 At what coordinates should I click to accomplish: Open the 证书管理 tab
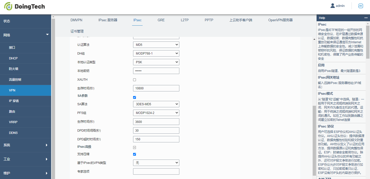tap(77, 31)
